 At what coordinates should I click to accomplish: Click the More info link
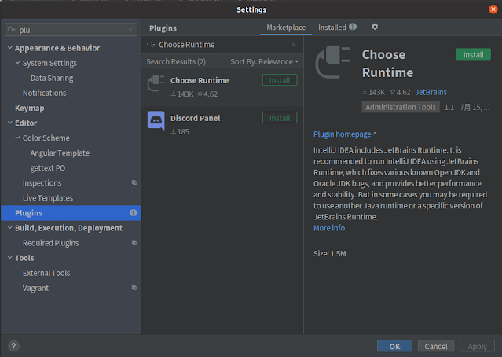329,228
